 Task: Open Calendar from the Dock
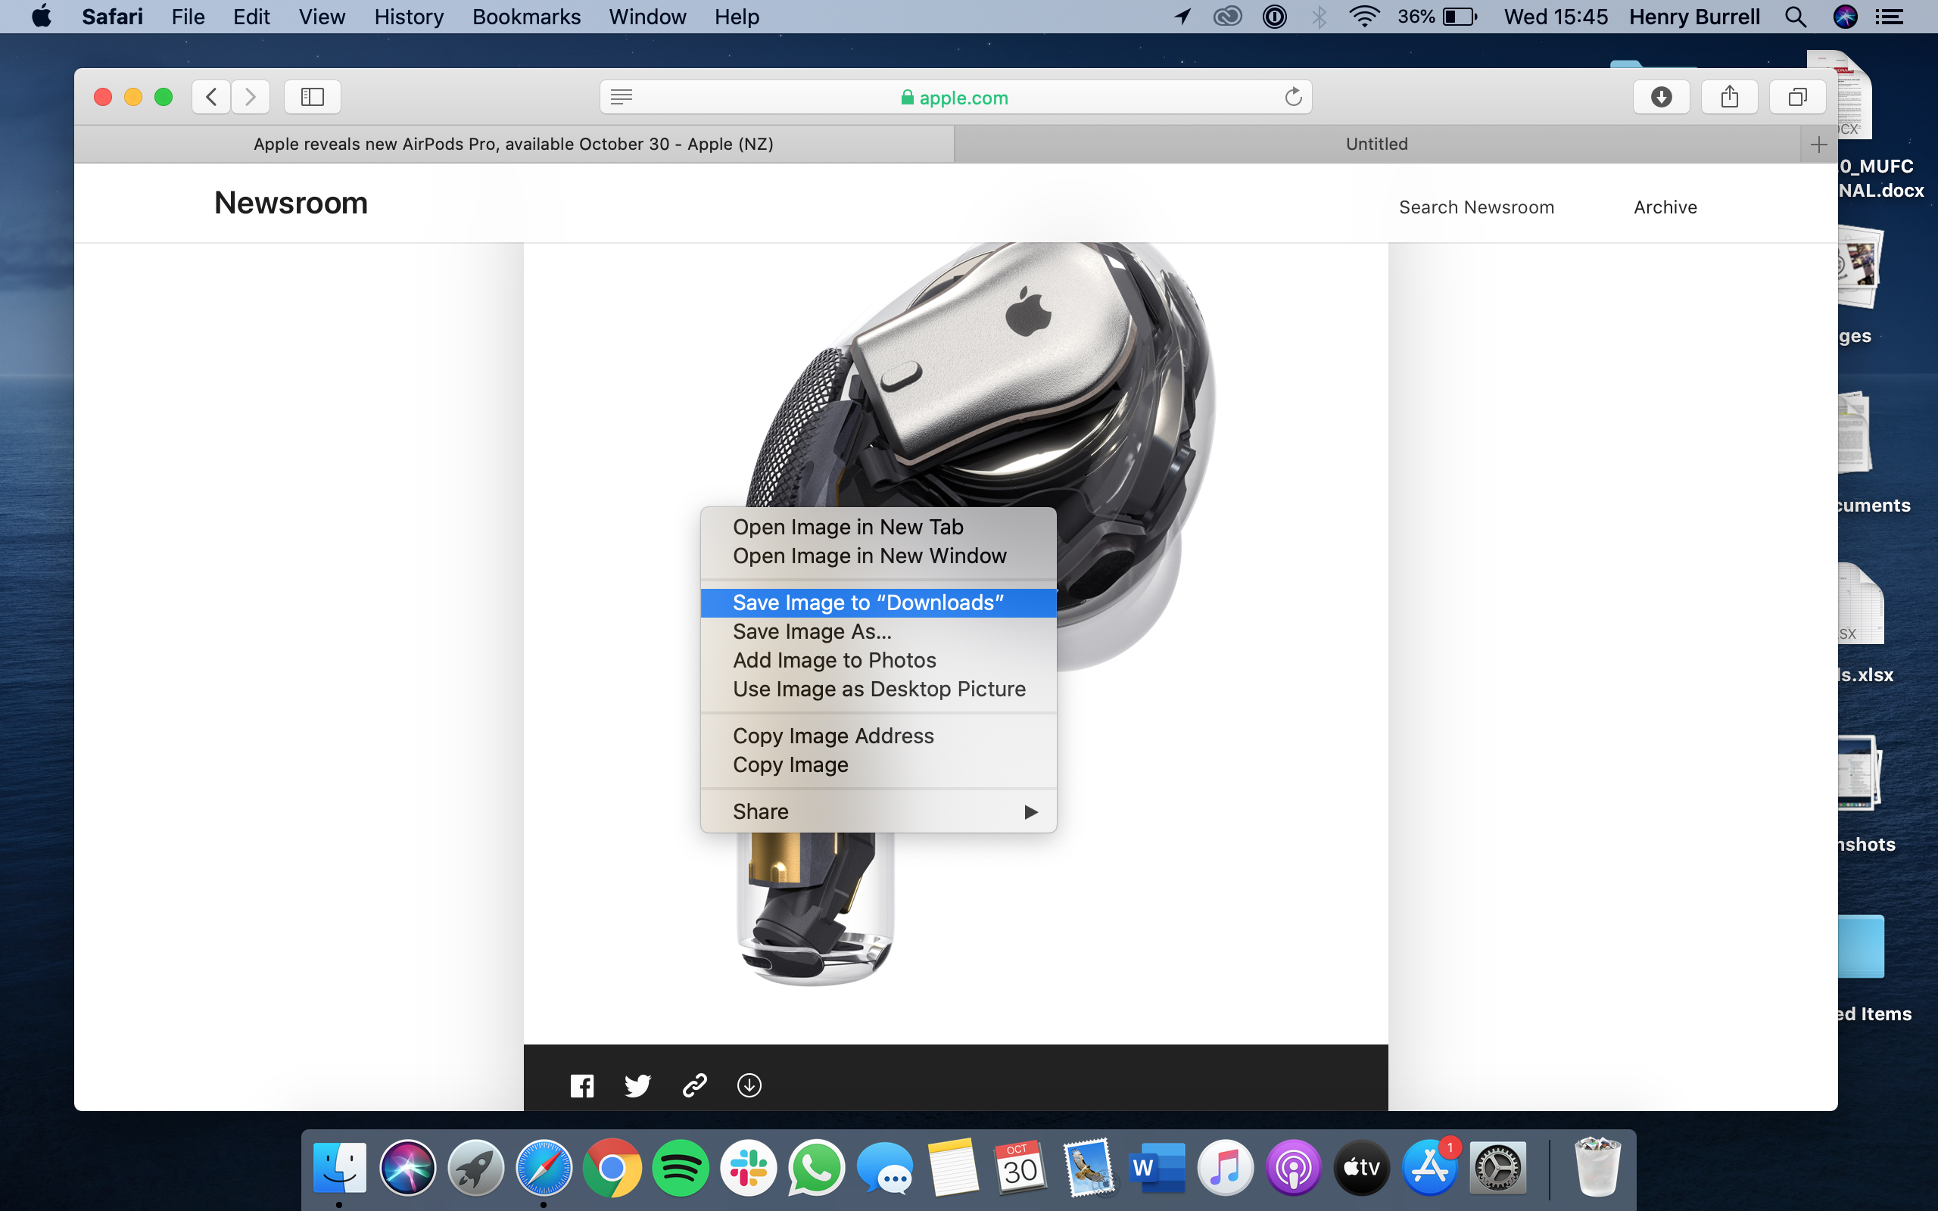[x=1020, y=1167]
